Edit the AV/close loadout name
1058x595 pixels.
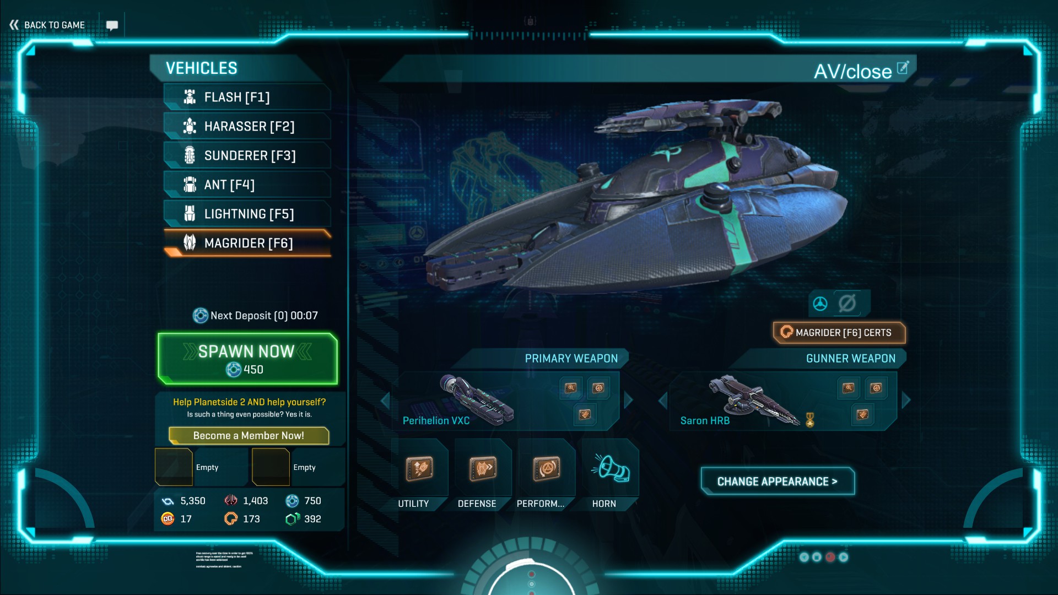(x=903, y=68)
